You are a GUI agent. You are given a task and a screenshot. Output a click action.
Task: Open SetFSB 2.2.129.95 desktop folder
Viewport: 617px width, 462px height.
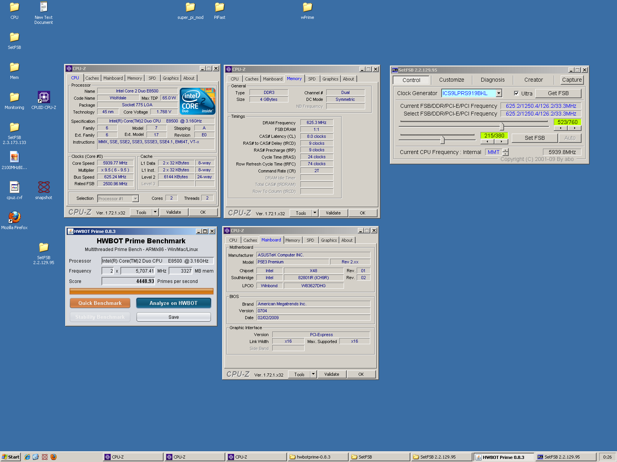(x=44, y=253)
